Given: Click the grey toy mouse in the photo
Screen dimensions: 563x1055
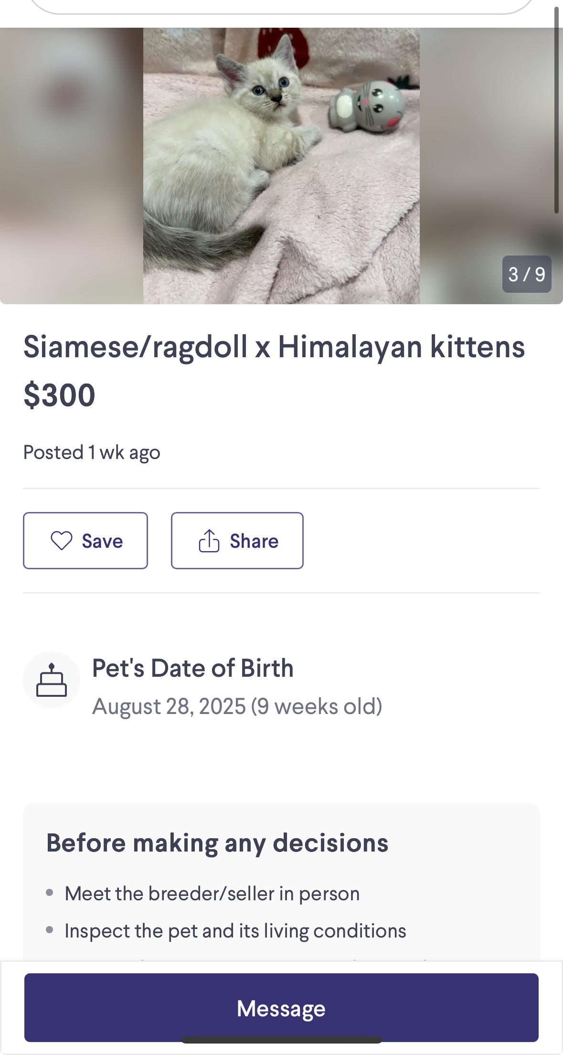Looking at the screenshot, I should click(x=367, y=107).
